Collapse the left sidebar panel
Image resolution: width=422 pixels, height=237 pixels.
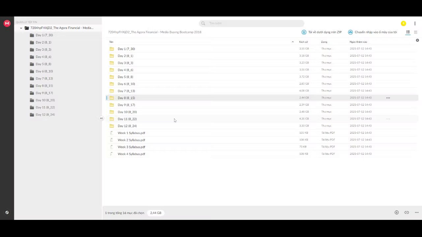(102, 118)
